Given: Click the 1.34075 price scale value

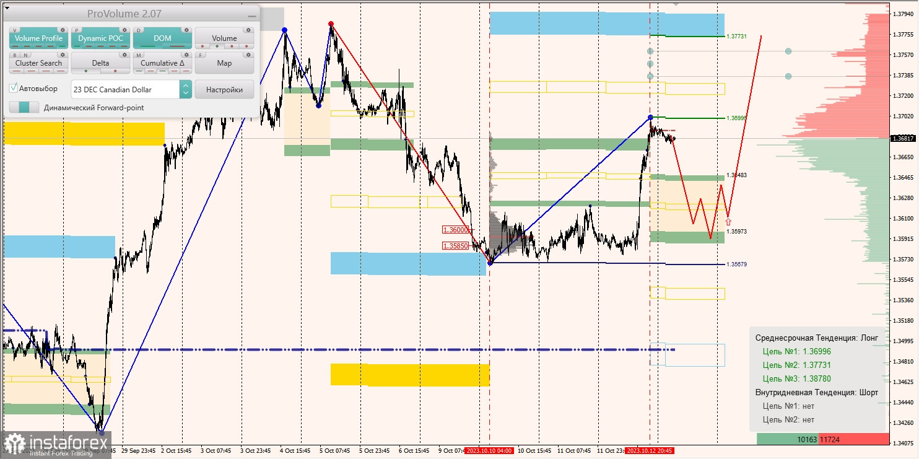Looking at the screenshot, I should pyautogui.click(x=905, y=443).
